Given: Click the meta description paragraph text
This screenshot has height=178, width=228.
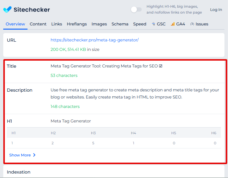Looking at the screenshot, I should click(x=135, y=93).
